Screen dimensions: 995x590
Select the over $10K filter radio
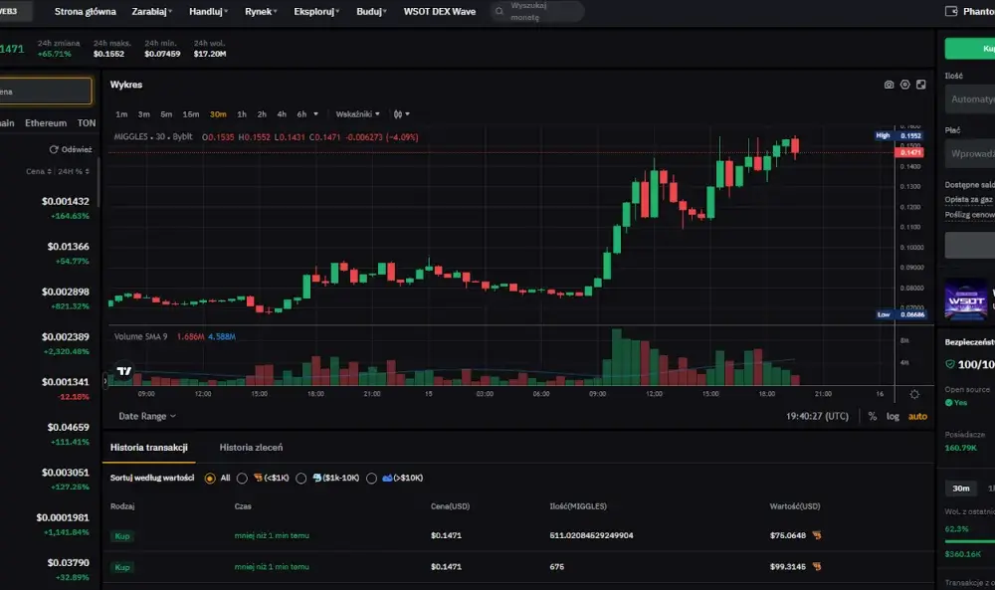coord(371,479)
